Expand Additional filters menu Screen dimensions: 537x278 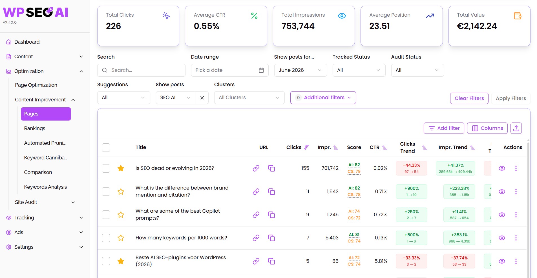pyautogui.click(x=323, y=97)
